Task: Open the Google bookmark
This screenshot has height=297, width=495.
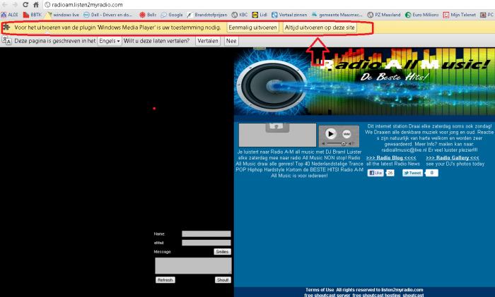Action: click(x=172, y=15)
